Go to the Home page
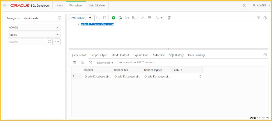The image size is (272, 121). point(59,5)
